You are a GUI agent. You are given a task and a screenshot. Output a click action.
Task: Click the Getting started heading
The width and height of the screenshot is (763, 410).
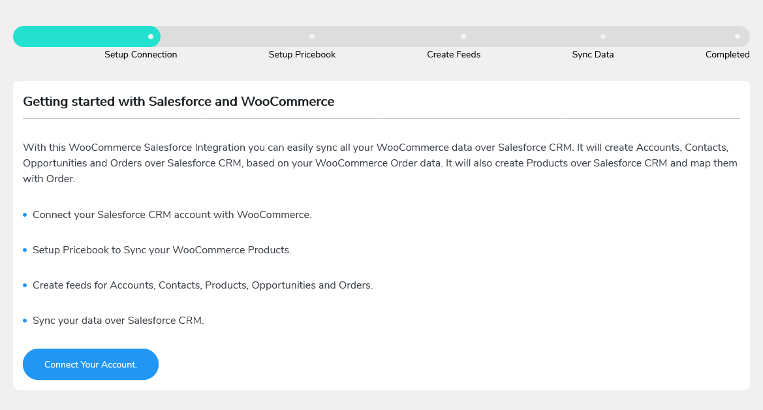pyautogui.click(x=178, y=101)
